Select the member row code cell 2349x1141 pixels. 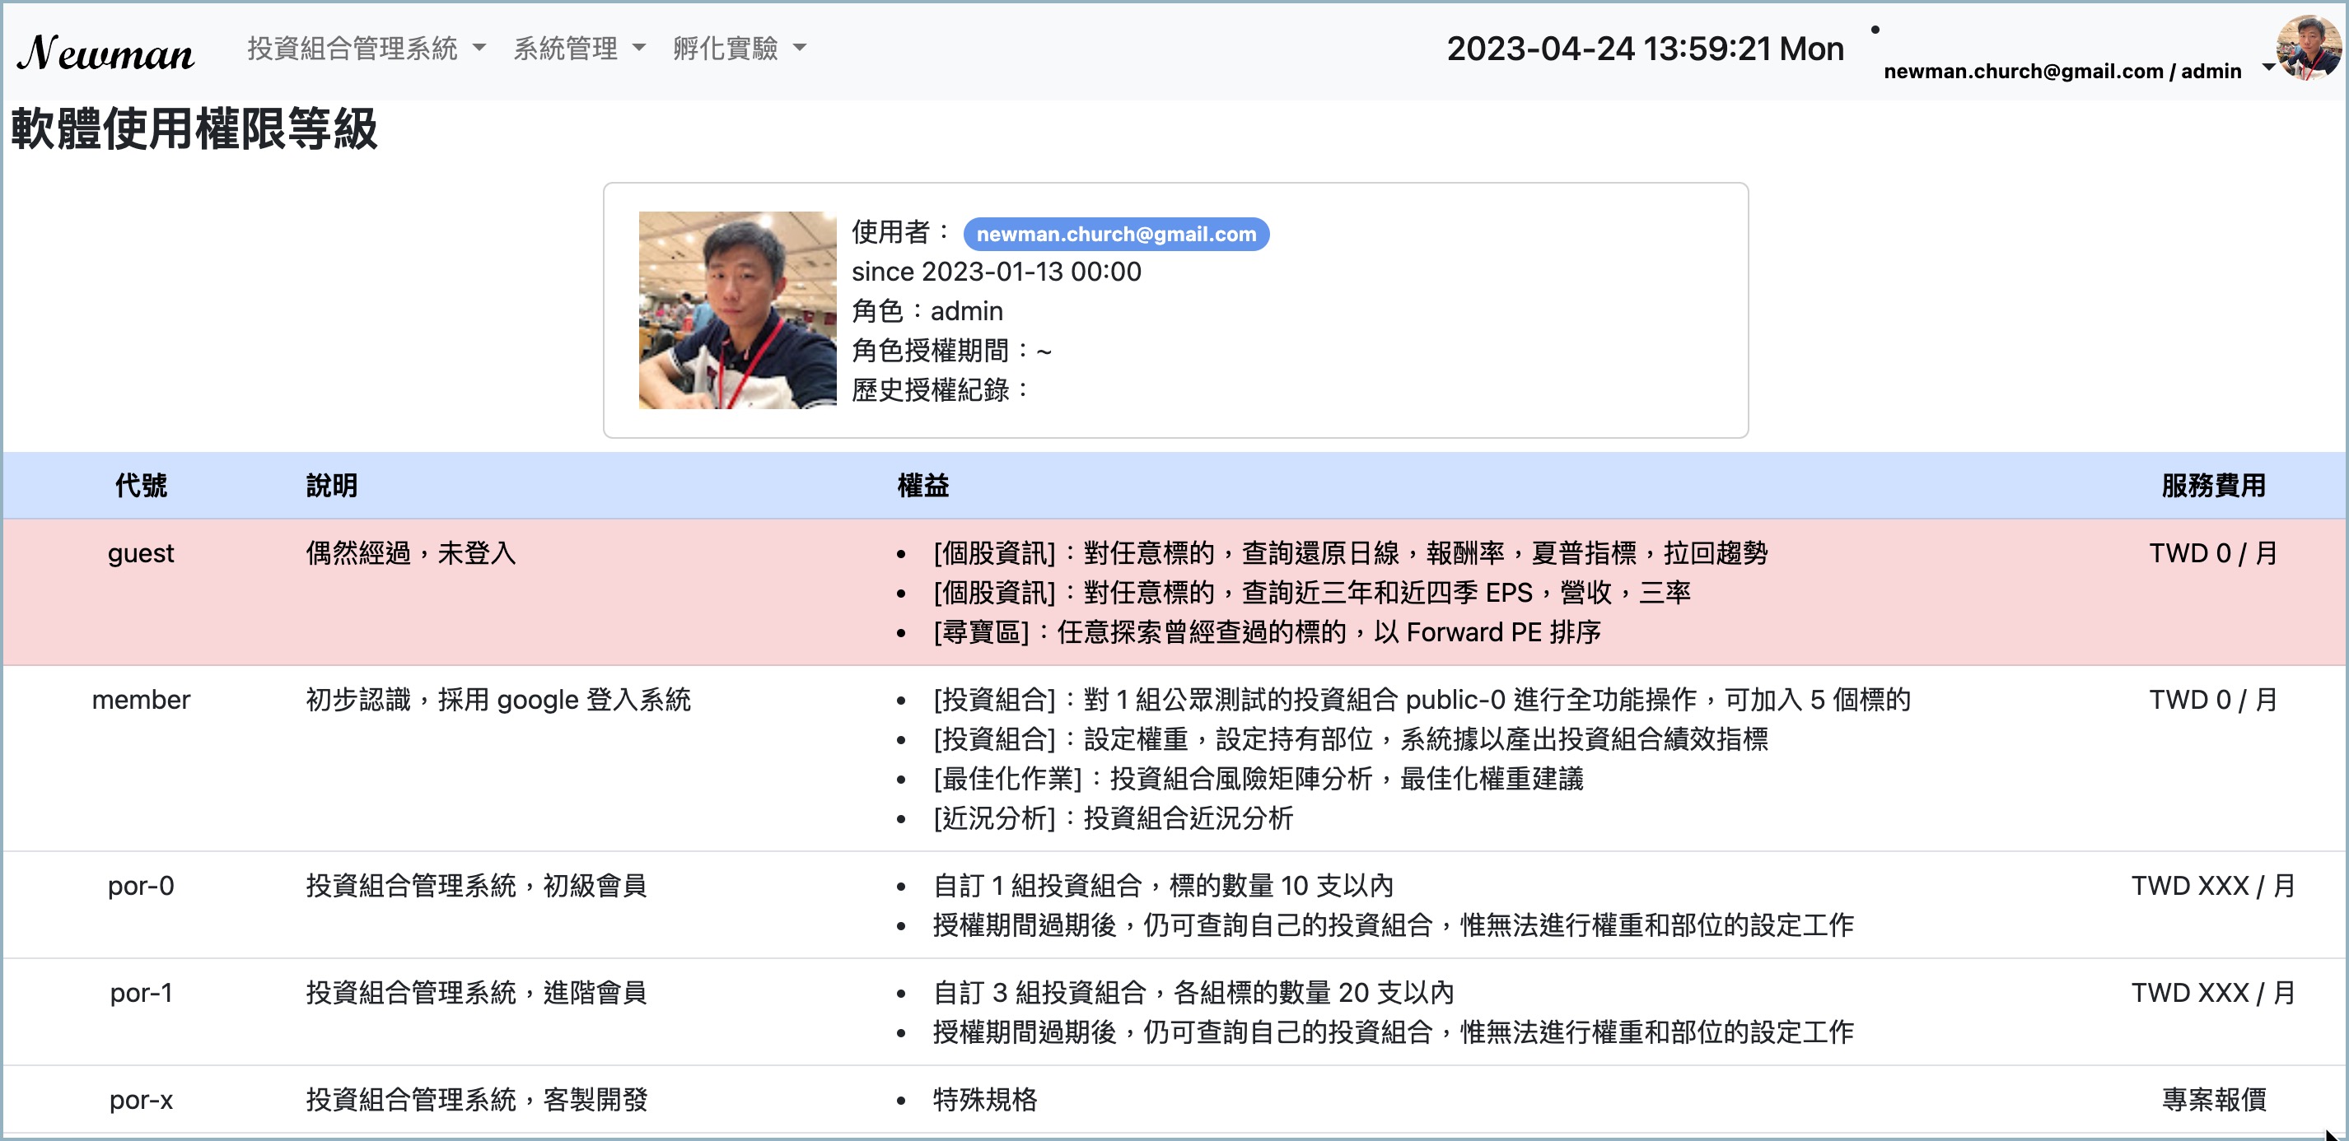tap(140, 700)
